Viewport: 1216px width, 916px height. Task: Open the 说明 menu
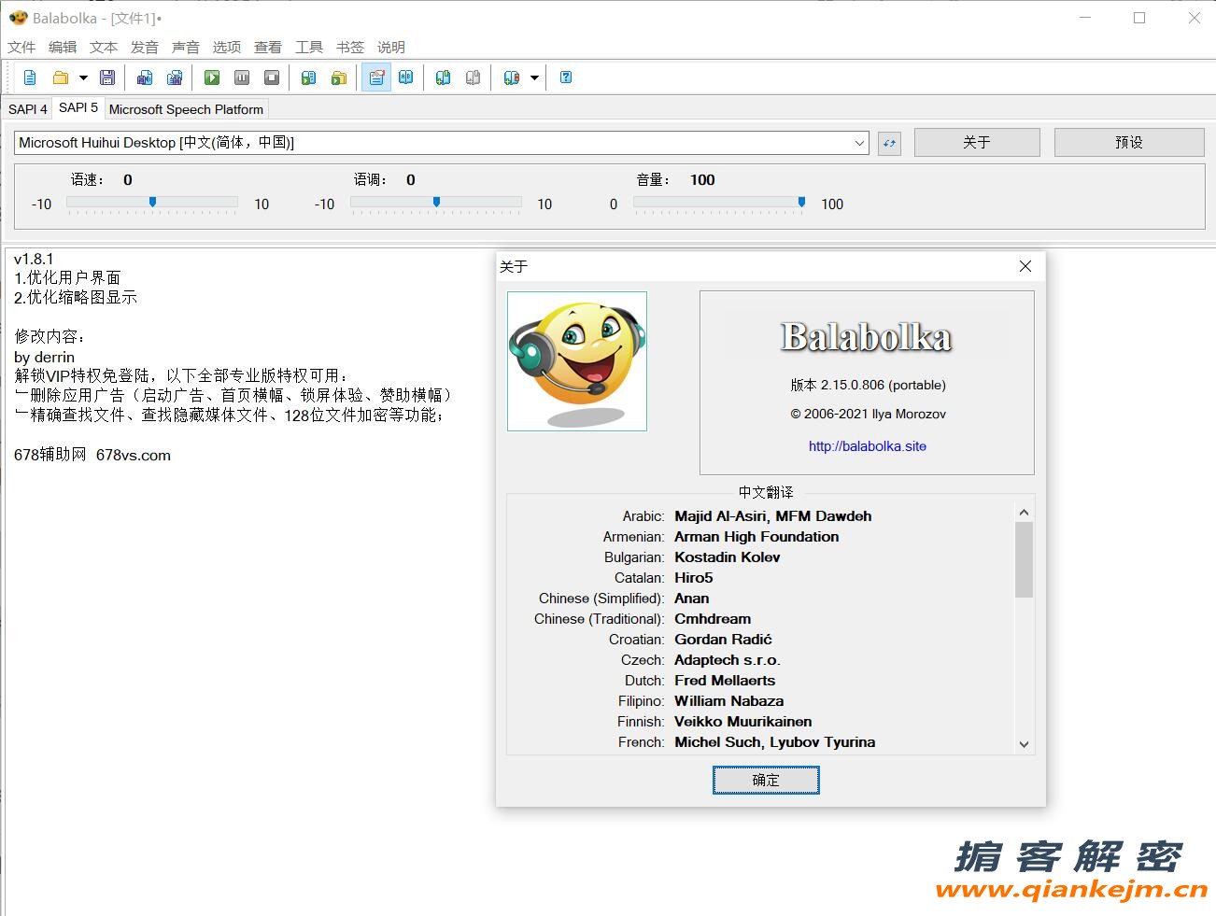tap(391, 47)
